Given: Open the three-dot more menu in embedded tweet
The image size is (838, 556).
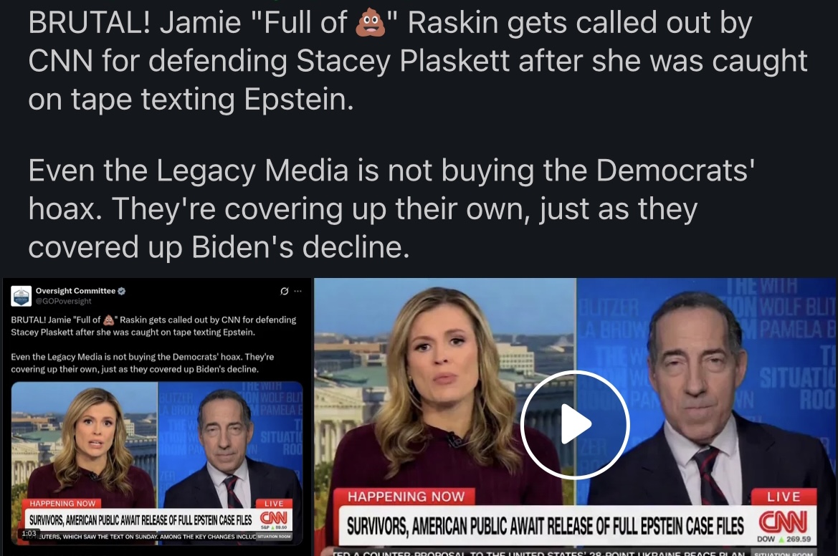Looking at the screenshot, I should pyautogui.click(x=297, y=291).
